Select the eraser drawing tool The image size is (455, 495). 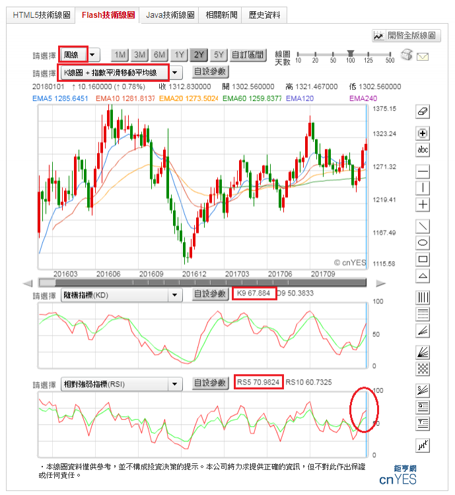[x=423, y=112]
